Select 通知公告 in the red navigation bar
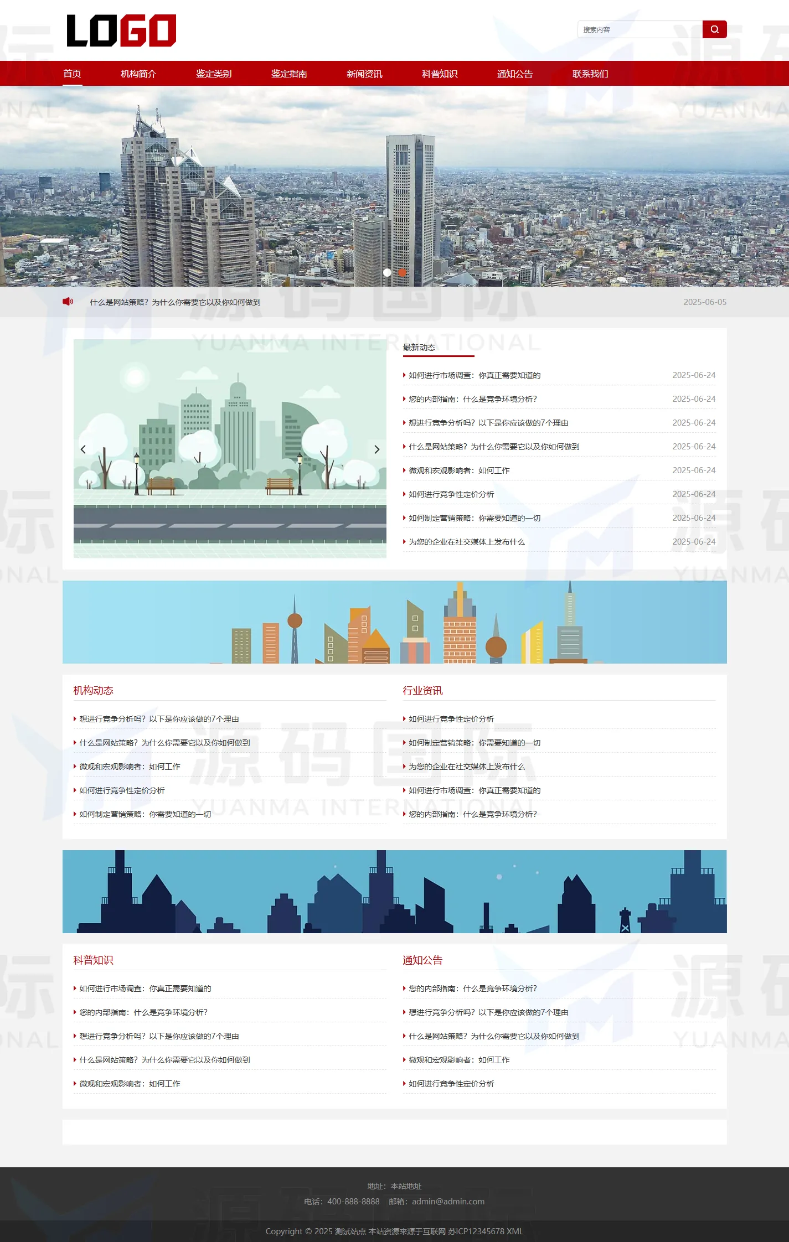 pos(515,74)
